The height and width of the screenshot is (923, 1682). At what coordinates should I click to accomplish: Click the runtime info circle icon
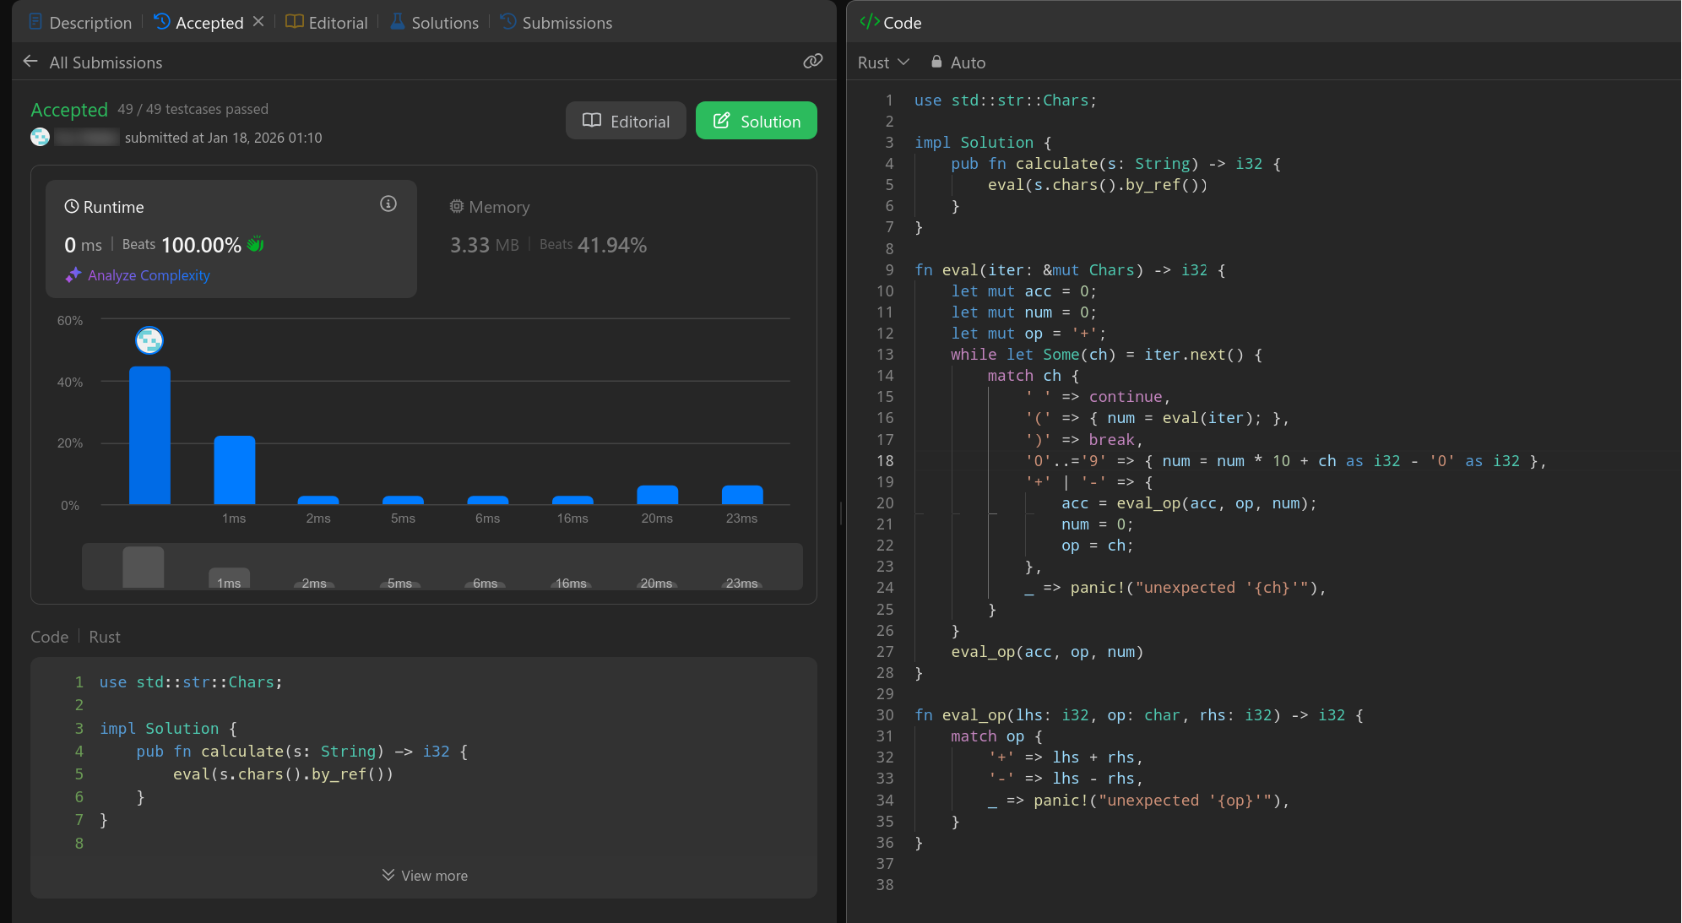(388, 204)
